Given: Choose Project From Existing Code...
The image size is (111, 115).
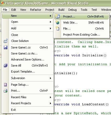Looking at the screenshot, I should point(81,35).
